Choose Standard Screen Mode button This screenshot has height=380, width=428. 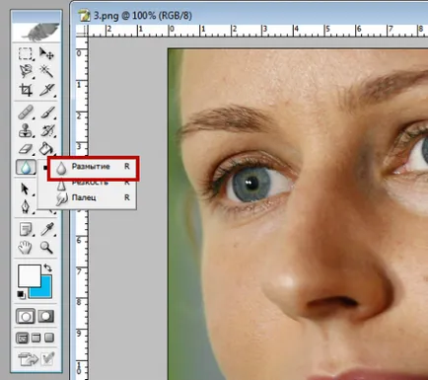(x=23, y=338)
